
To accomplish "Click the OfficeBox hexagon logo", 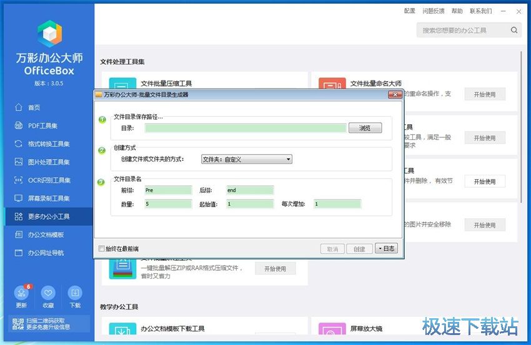I will tap(49, 34).
